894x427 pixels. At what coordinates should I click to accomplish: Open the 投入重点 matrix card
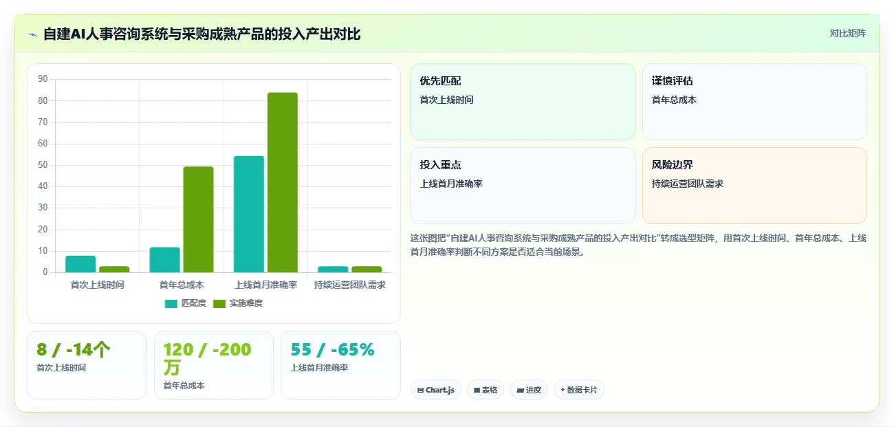(523, 186)
